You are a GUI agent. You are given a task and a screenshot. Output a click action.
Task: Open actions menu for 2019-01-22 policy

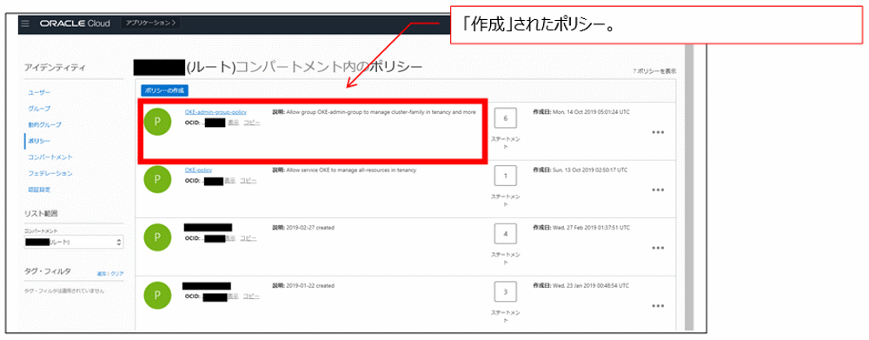coord(658,305)
